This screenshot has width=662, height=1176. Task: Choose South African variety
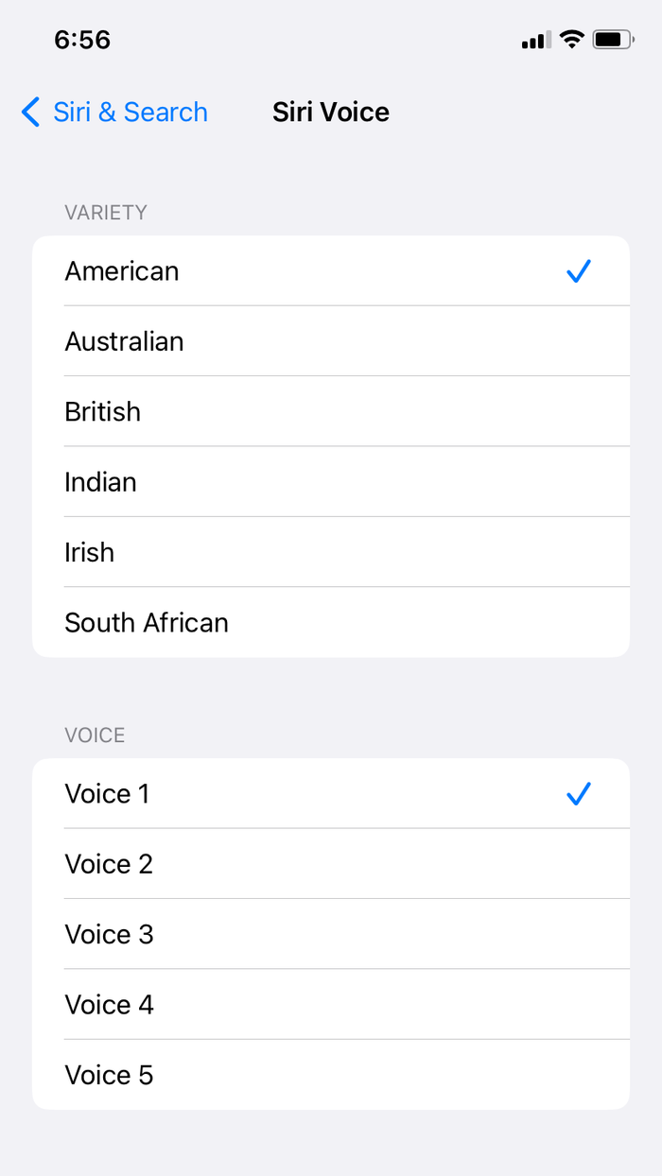coord(147,622)
